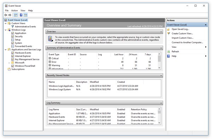Click Import Custom View... action
Image resolution: width=212 pixels, height=139 pixels.
click(x=183, y=38)
